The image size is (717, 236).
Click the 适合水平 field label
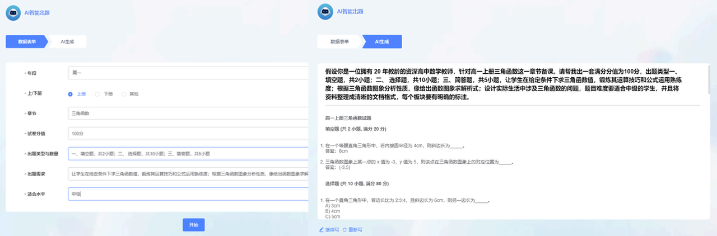[36, 194]
